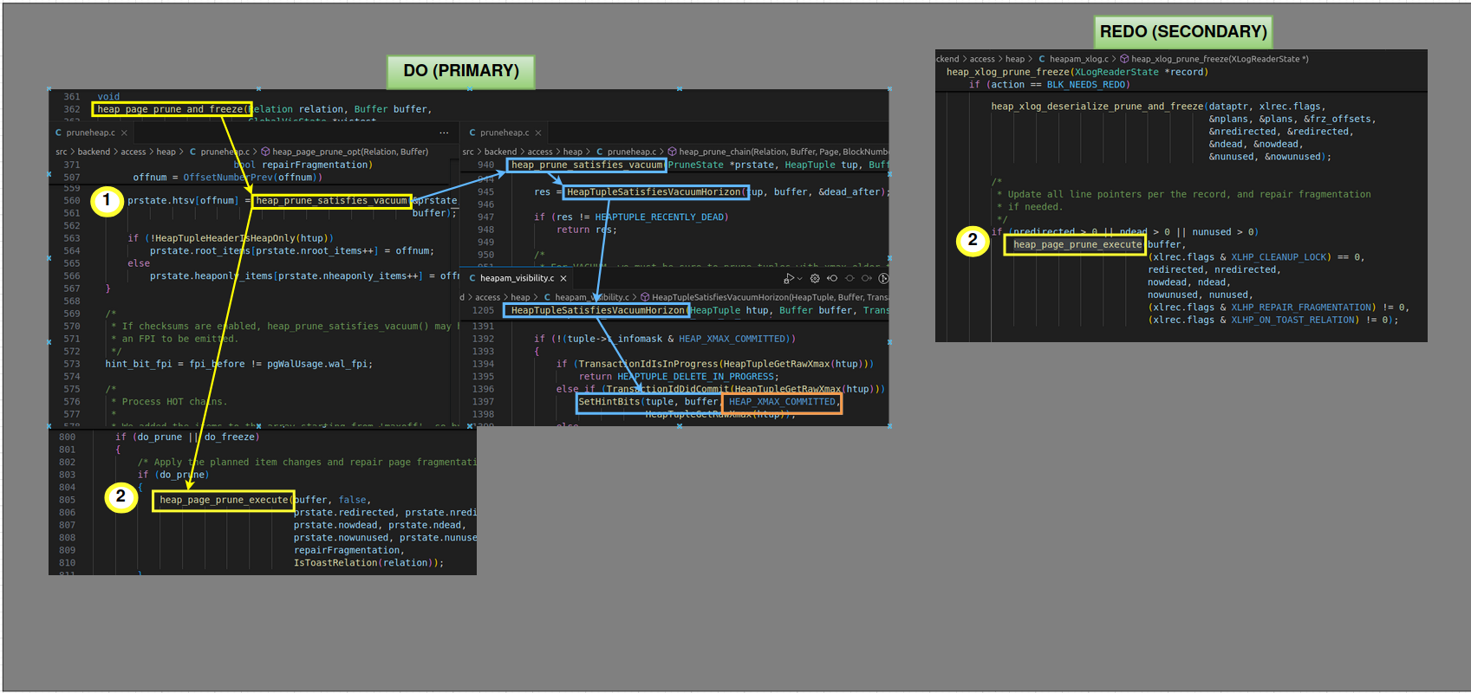The width and height of the screenshot is (1471, 693).
Task: Click highlighted heap_page_prune_and_freeze on line 362
Action: pos(171,109)
